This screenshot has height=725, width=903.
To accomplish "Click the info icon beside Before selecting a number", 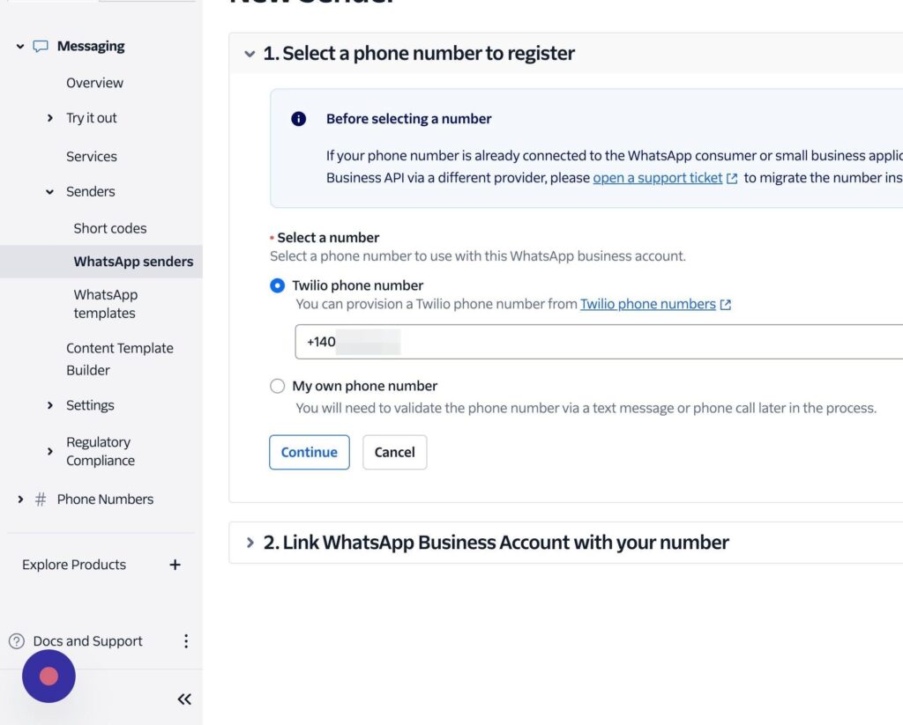I will (x=299, y=119).
